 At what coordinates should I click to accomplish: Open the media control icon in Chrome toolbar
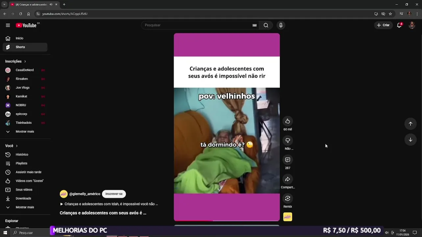click(401, 14)
